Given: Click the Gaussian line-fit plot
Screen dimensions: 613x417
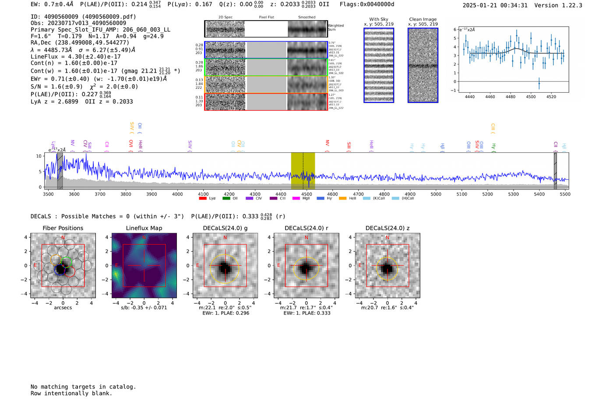Looking at the screenshot, I should click(x=513, y=60).
